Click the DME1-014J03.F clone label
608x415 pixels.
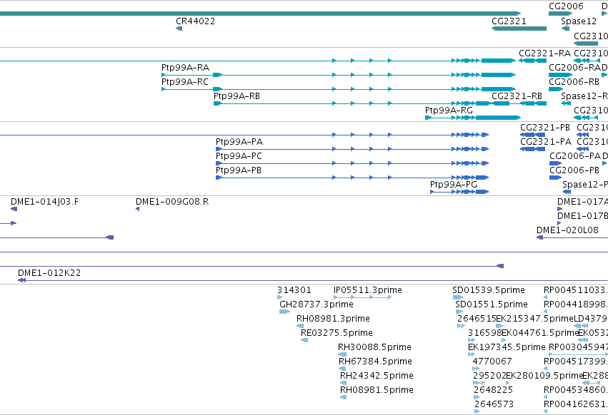pos(44,202)
